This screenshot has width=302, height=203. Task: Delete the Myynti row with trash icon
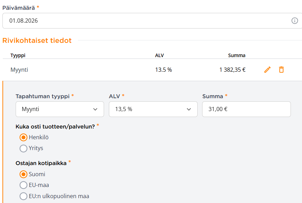click(281, 70)
